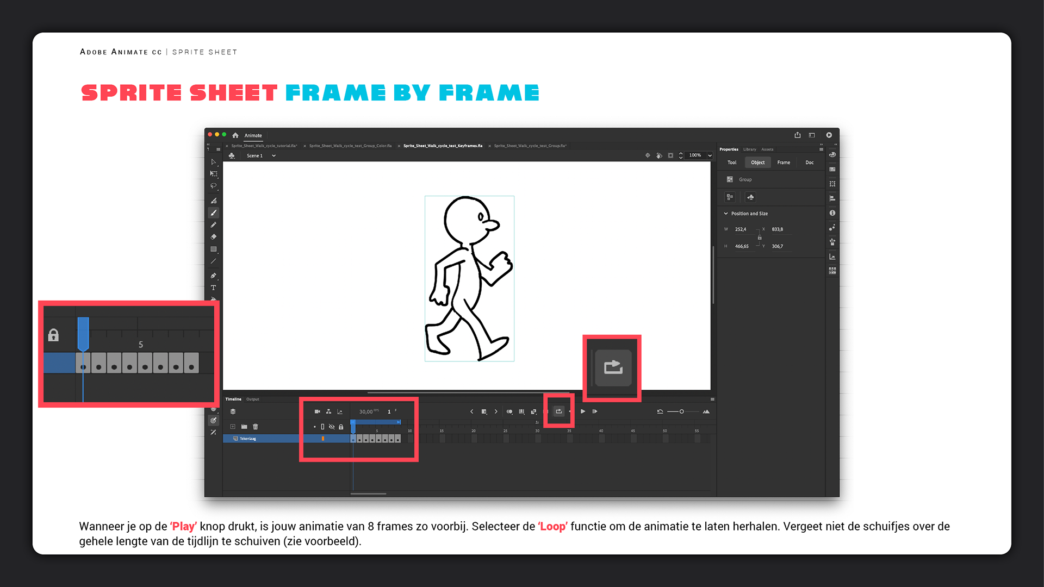Click the Onion Skin icon

tap(509, 411)
